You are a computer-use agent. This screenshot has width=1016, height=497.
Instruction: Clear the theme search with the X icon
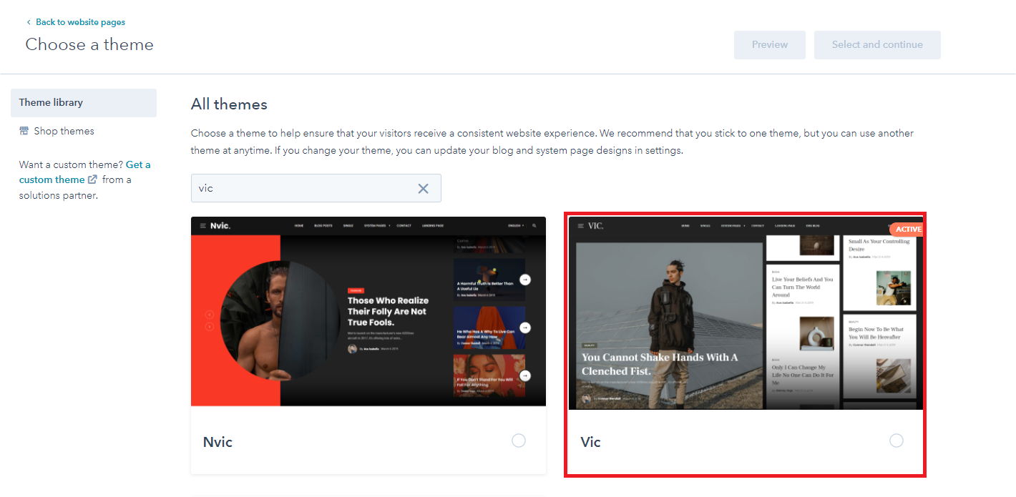423,189
